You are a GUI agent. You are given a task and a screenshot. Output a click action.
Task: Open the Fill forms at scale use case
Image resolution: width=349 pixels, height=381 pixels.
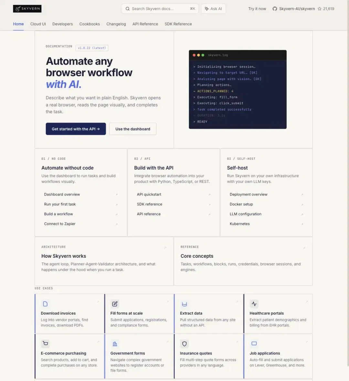pyautogui.click(x=139, y=314)
